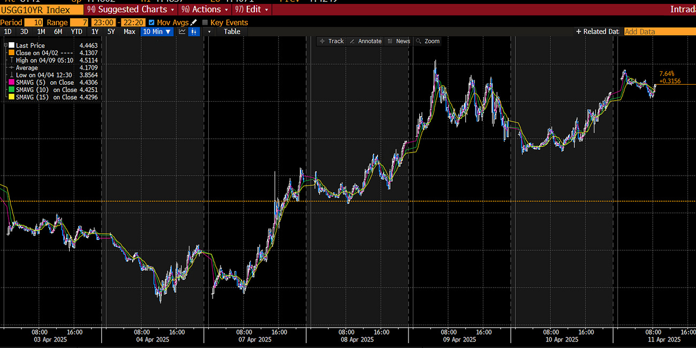Switch to the 1M range
The image size is (696, 348).
[x=41, y=32]
